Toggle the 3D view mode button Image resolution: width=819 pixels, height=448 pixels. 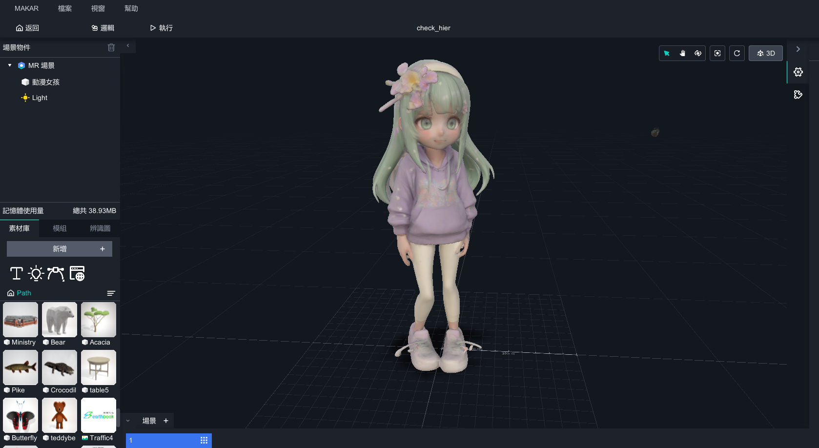[766, 53]
